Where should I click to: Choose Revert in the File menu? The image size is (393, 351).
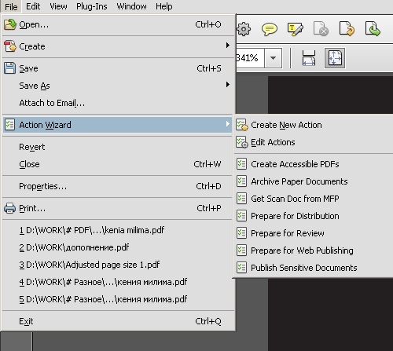point(117,147)
